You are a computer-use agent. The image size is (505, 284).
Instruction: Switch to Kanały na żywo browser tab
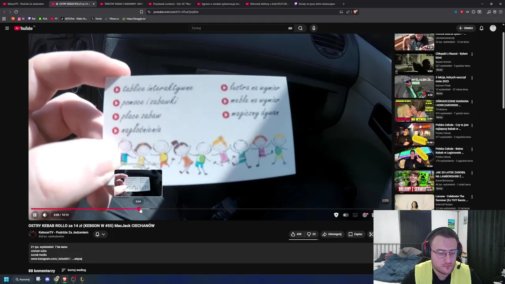point(315,4)
